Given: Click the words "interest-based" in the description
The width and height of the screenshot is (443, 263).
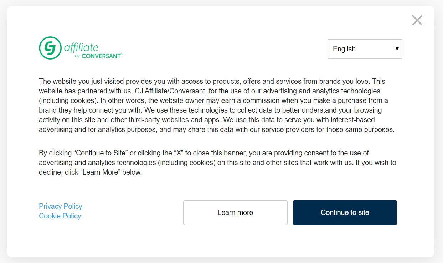Looking at the screenshot, I should click(x=354, y=120).
